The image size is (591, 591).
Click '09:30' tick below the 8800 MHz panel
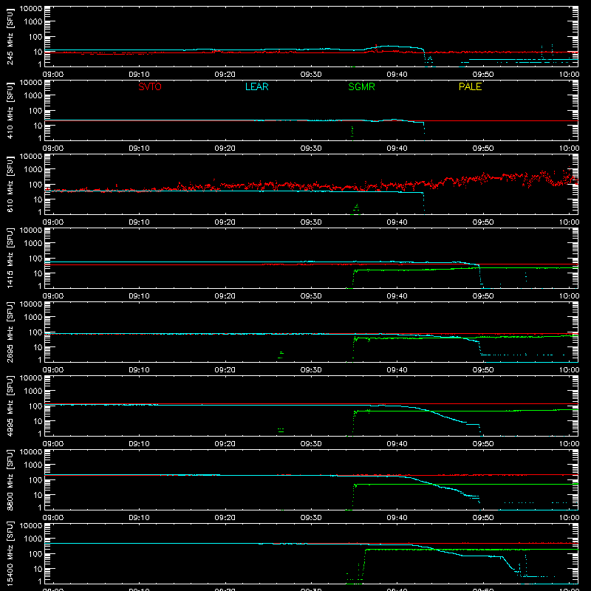(x=311, y=518)
